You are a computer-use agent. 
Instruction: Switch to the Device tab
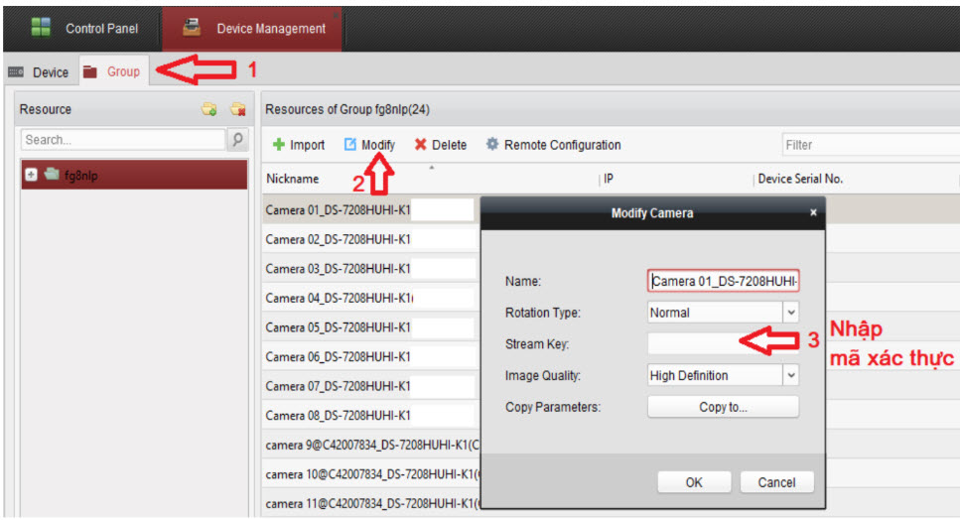(x=40, y=72)
